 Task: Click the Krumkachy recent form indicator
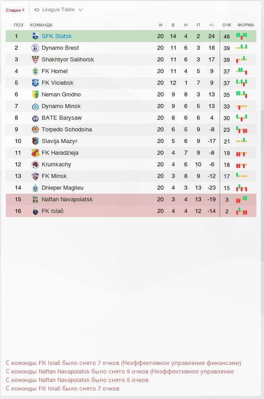click(x=242, y=165)
